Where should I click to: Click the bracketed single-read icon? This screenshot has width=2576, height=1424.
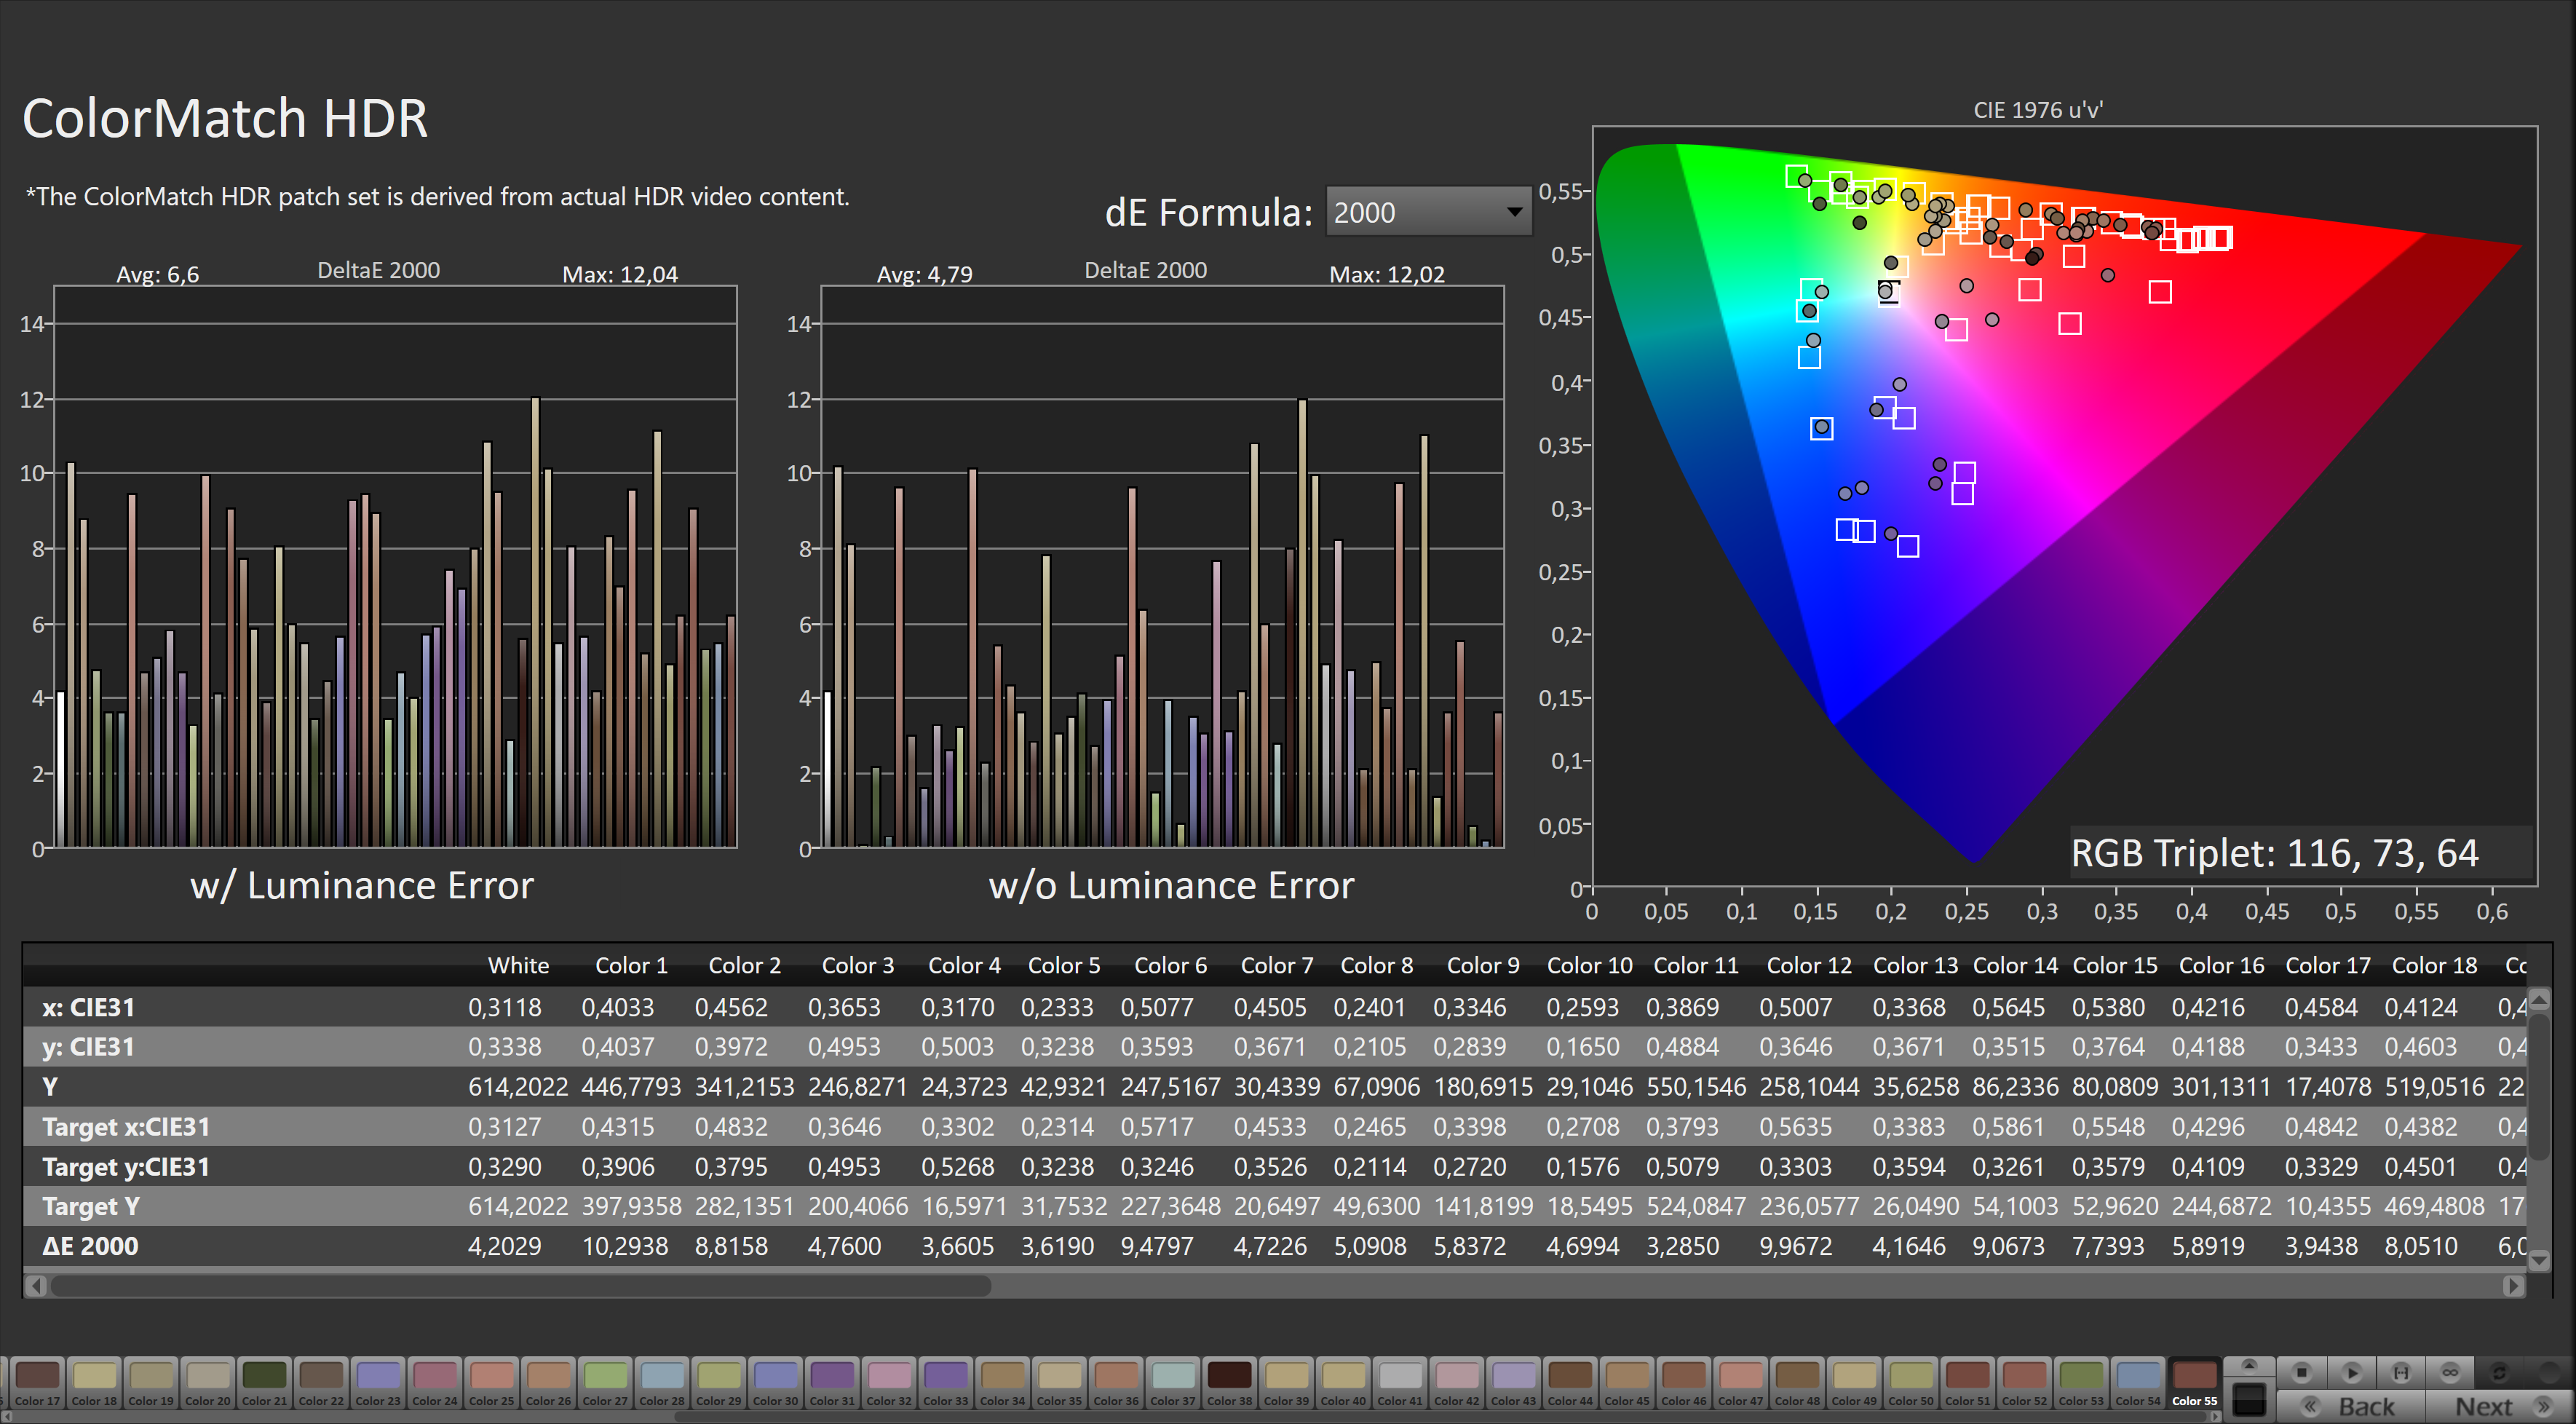[2401, 1372]
